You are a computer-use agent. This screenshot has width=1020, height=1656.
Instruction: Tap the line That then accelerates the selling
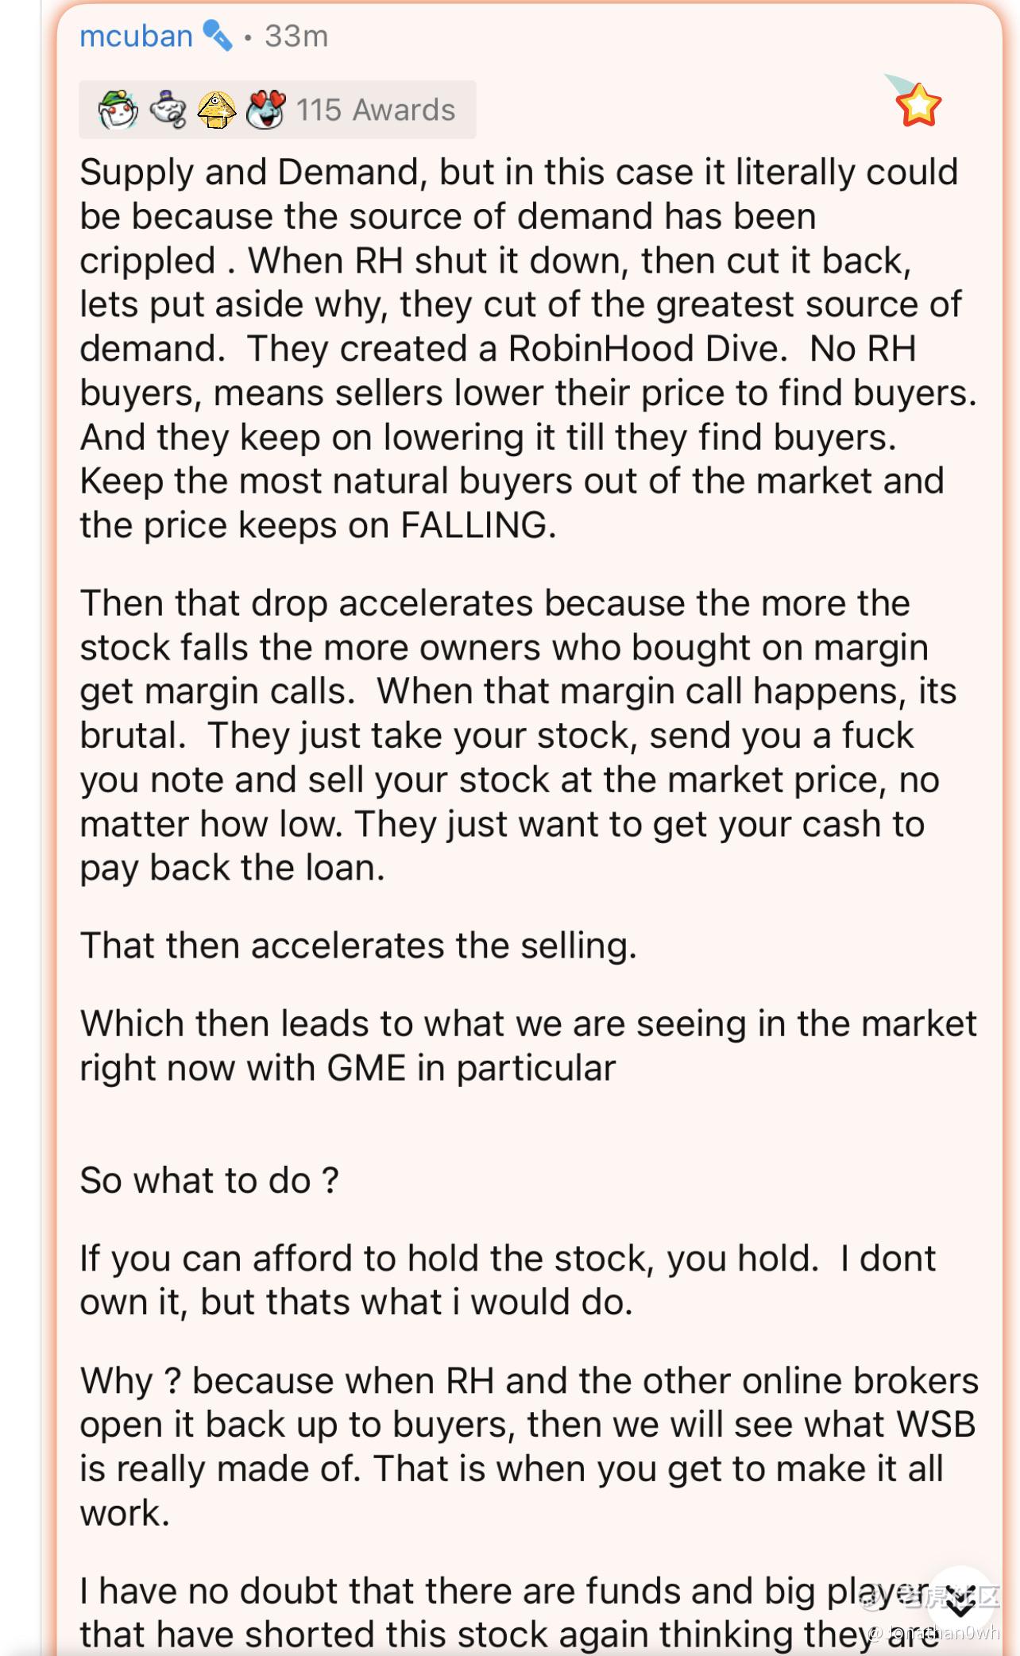pos(358,946)
